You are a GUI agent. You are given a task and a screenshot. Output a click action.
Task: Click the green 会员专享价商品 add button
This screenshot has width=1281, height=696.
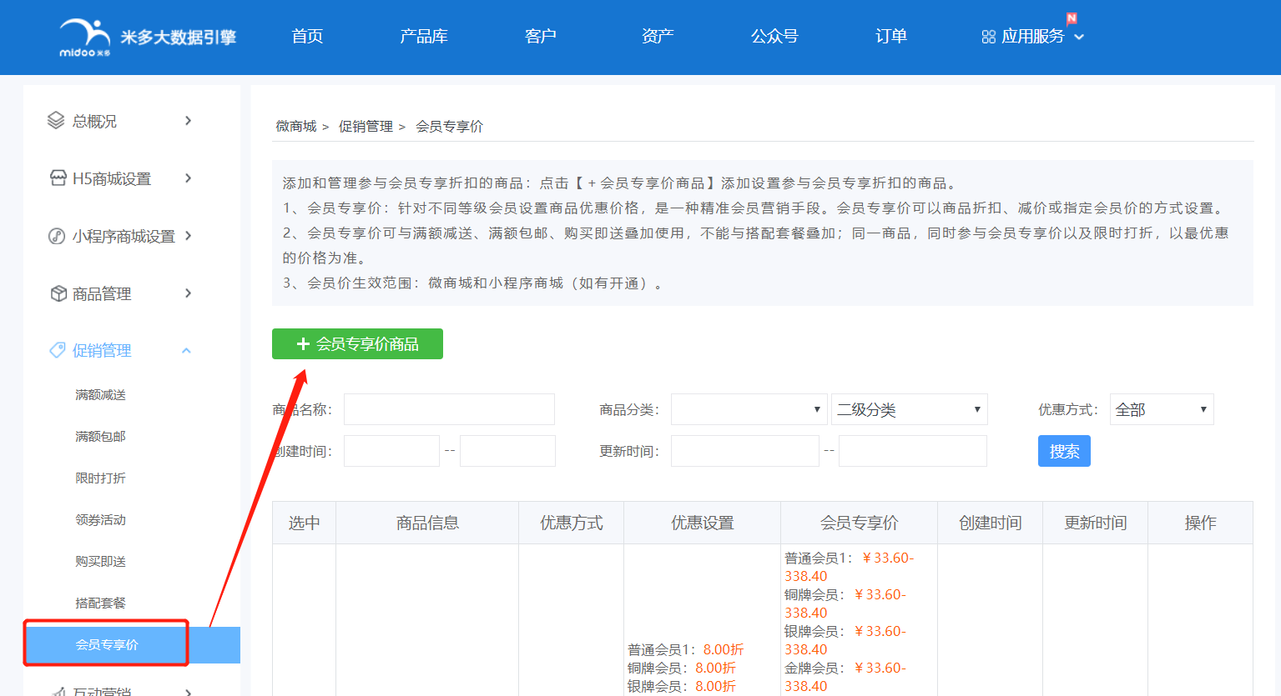[357, 343]
